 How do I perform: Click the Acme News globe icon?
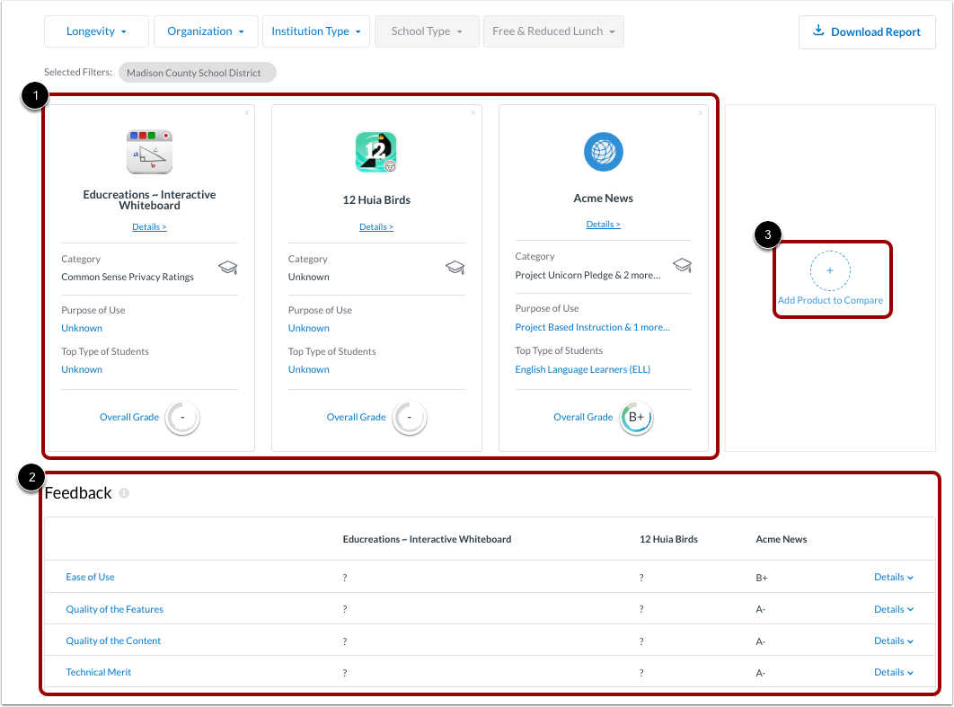coord(604,152)
